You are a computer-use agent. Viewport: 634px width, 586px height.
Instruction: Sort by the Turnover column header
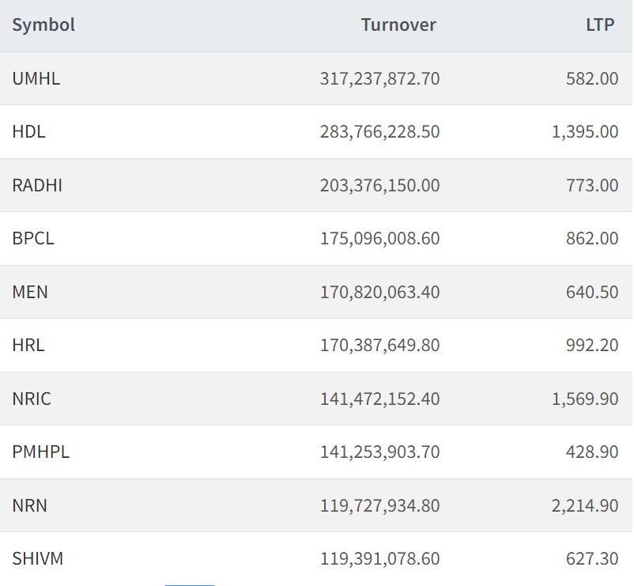[398, 25]
